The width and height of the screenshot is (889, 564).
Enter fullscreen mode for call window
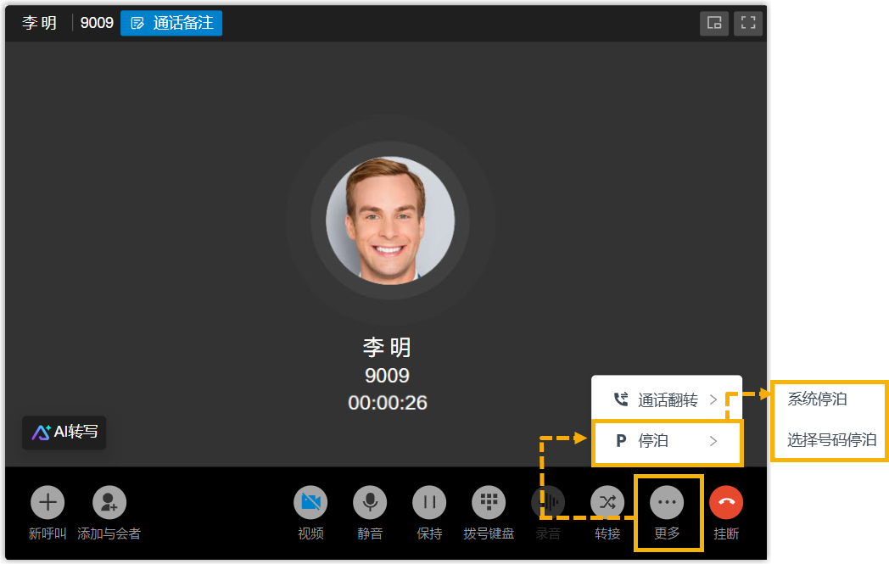pos(747,23)
